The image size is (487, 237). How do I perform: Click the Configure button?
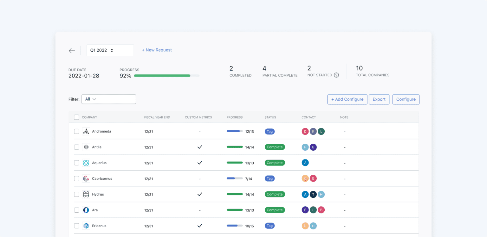click(x=406, y=99)
